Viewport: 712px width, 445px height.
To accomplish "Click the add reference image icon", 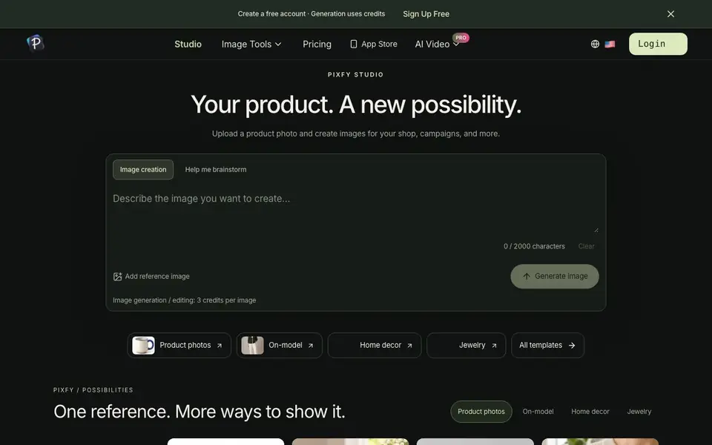I will tap(117, 277).
